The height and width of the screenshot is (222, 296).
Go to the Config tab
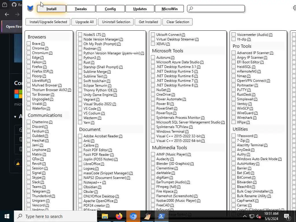click(x=110, y=9)
